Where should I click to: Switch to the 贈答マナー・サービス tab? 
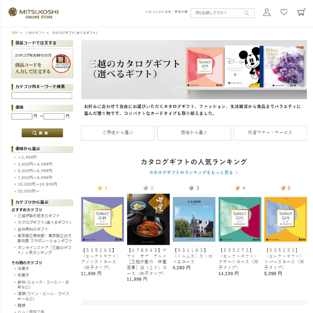coord(270,133)
